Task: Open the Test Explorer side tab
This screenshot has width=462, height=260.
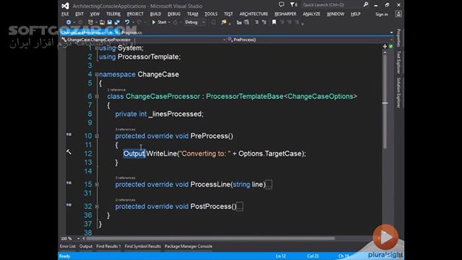Action: click(399, 62)
